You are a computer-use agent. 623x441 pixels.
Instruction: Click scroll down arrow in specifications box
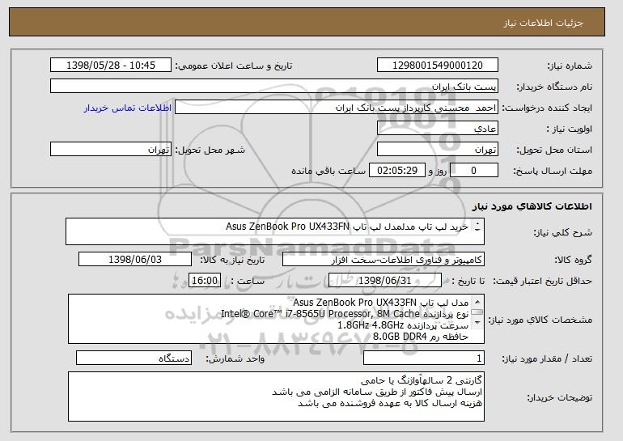477,323
